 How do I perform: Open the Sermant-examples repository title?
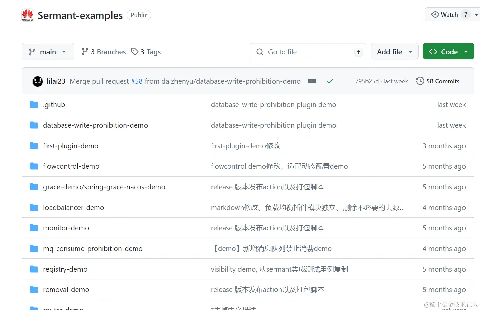(x=80, y=15)
